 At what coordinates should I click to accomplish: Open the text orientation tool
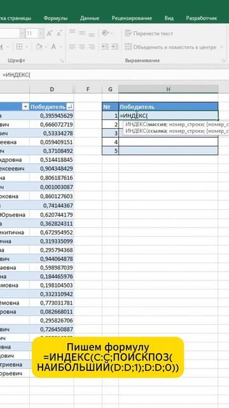(x=106, y=33)
